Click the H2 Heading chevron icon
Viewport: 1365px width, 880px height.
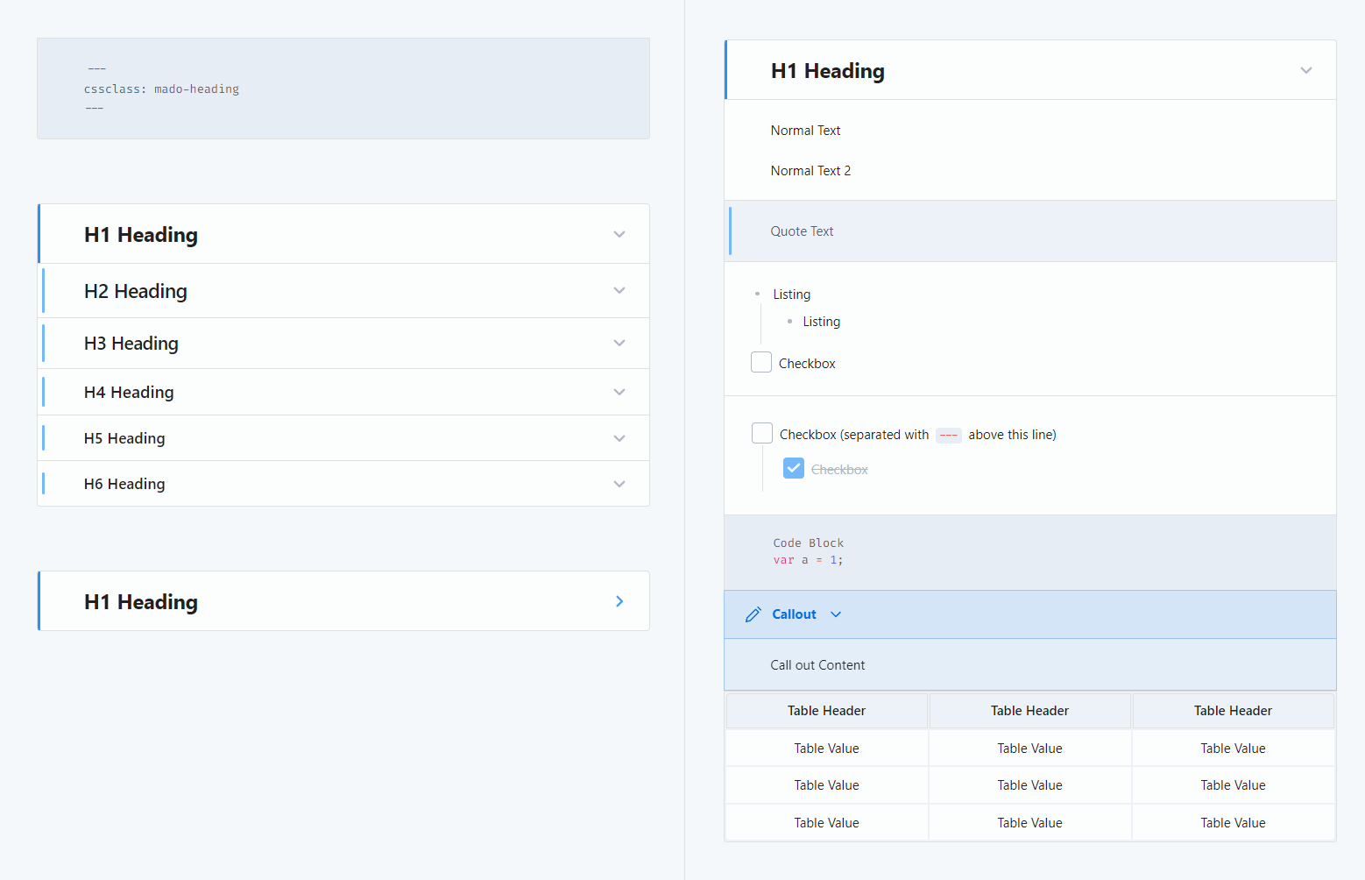[x=619, y=290]
